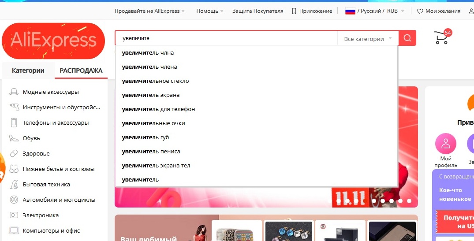Click the high-heel icon beside Обувь
474x241 pixels.
point(14,138)
